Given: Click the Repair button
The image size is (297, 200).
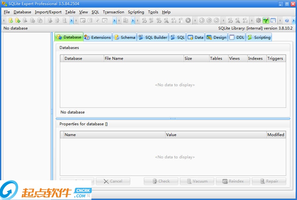Looking at the screenshot, I should [x=269, y=181].
